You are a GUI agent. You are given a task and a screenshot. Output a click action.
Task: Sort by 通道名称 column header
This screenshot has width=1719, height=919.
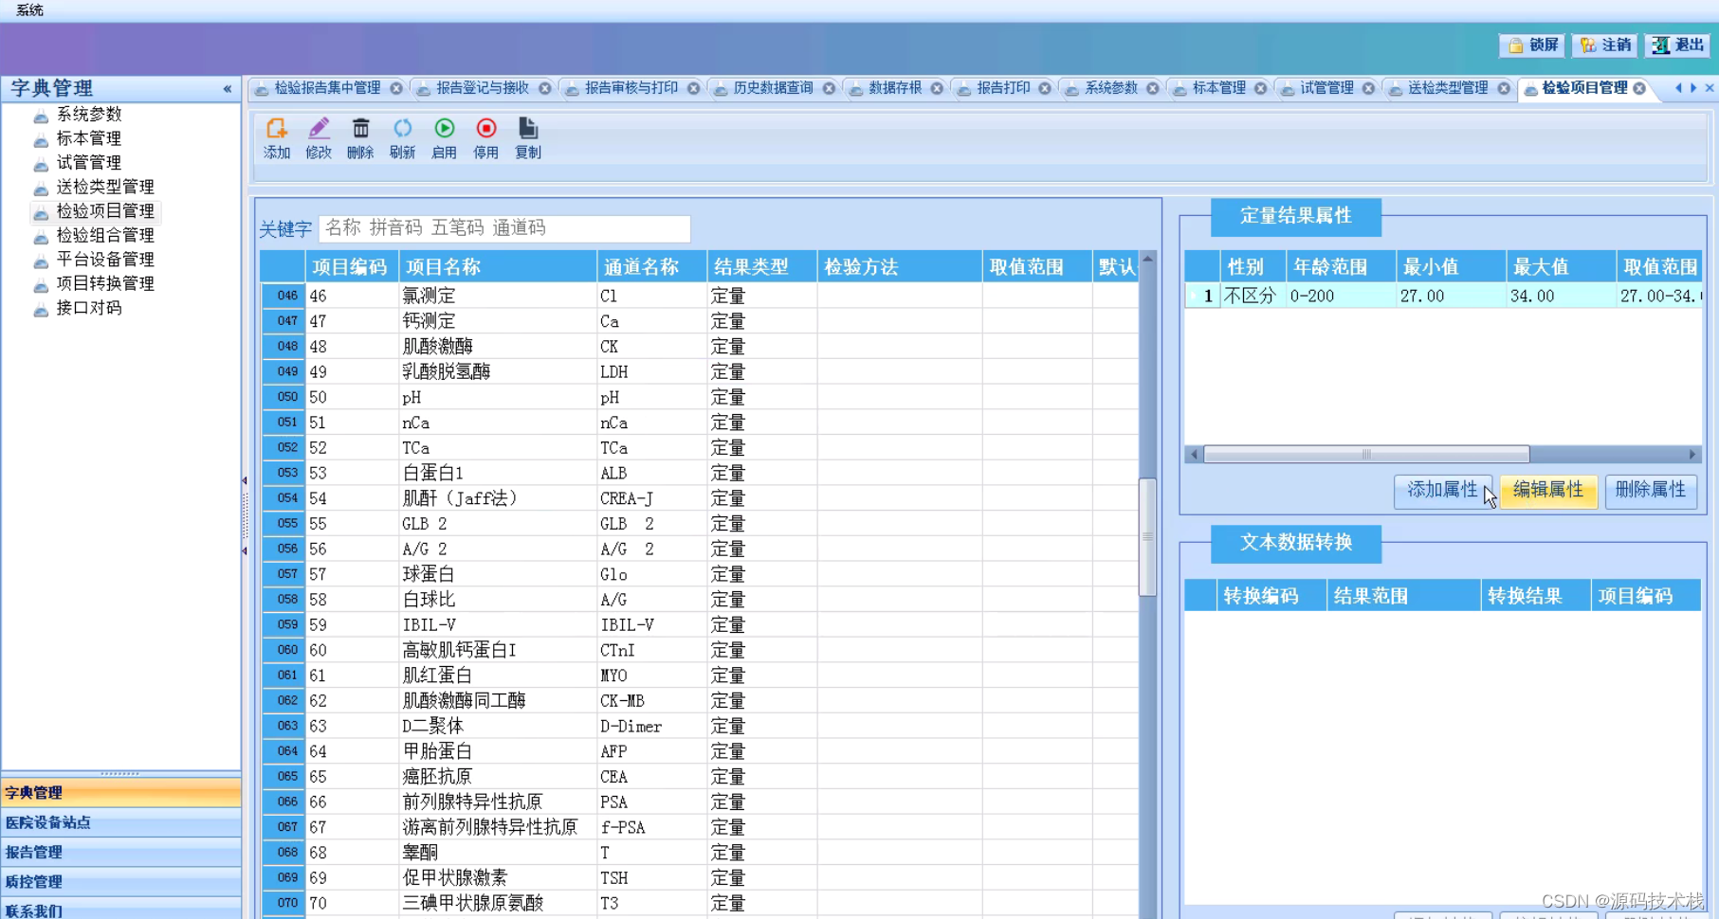(x=651, y=267)
